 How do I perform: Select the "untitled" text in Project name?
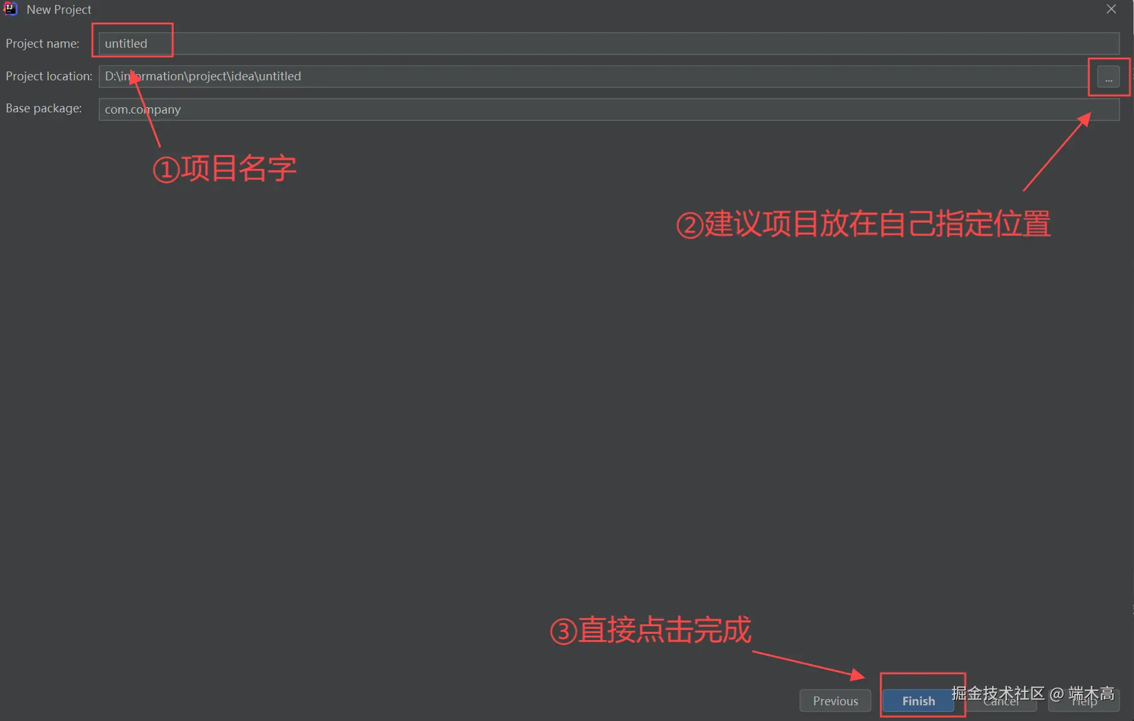point(126,43)
